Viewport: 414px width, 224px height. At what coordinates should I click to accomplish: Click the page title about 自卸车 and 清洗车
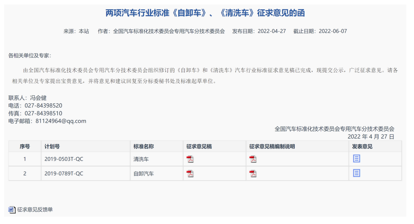tap(205, 13)
